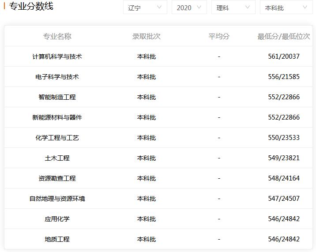The width and height of the screenshot is (316, 252).
Task: Click 546/24842 in the 地质工程 row
Action: click(x=284, y=239)
